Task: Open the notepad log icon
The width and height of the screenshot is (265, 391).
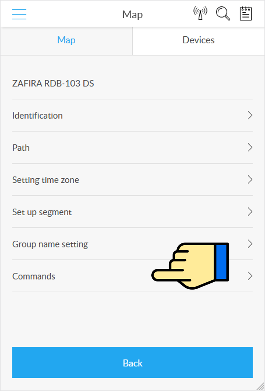Action: tap(246, 13)
